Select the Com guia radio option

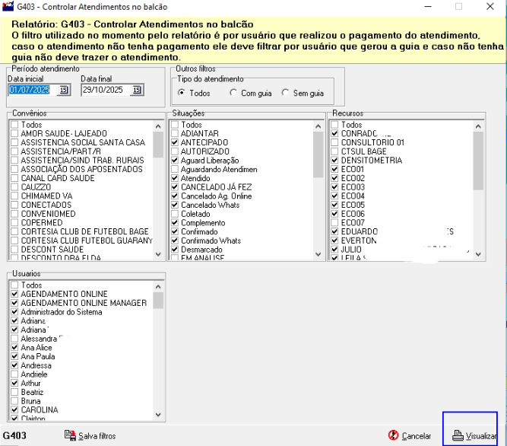233,93
